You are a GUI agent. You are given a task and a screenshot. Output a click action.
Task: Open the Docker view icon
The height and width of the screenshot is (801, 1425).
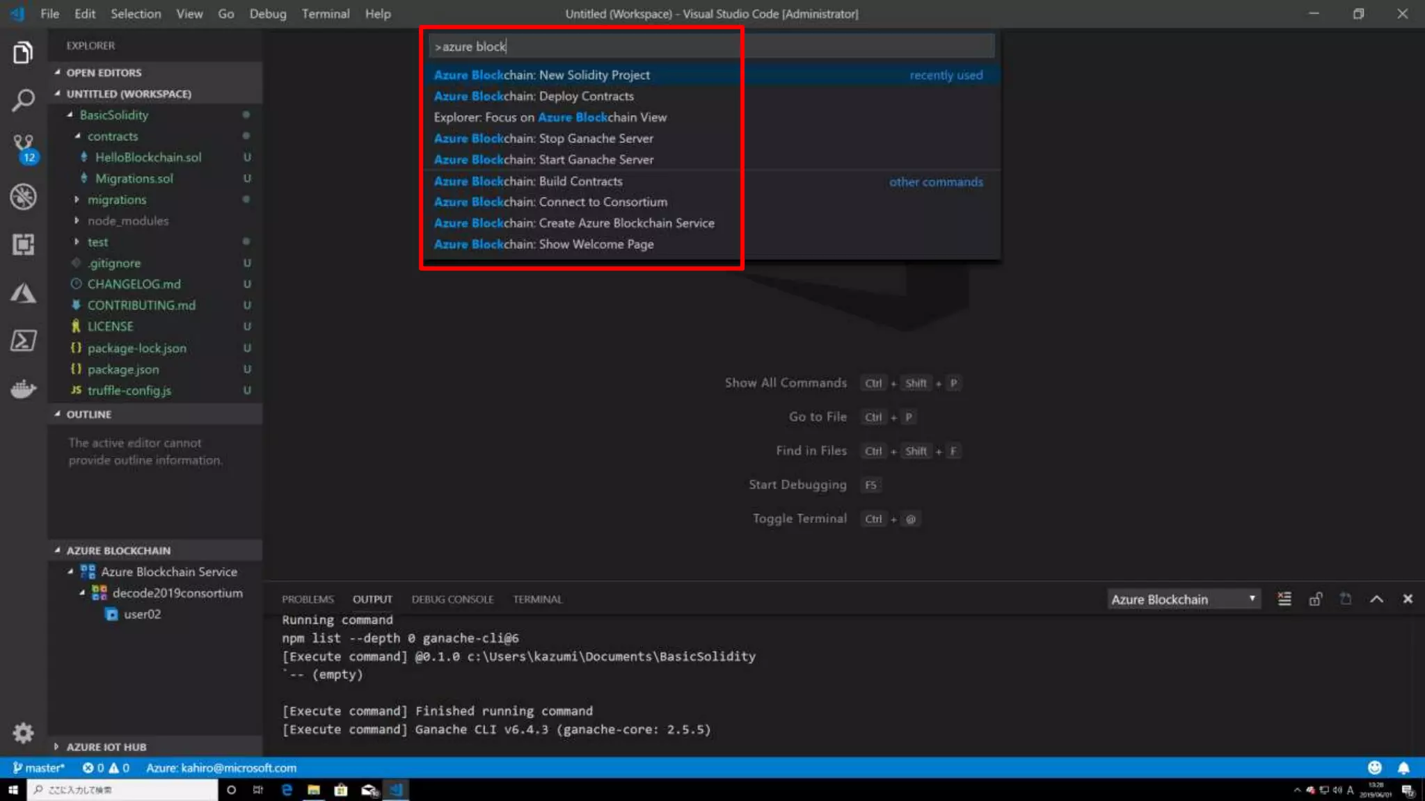pyautogui.click(x=23, y=389)
